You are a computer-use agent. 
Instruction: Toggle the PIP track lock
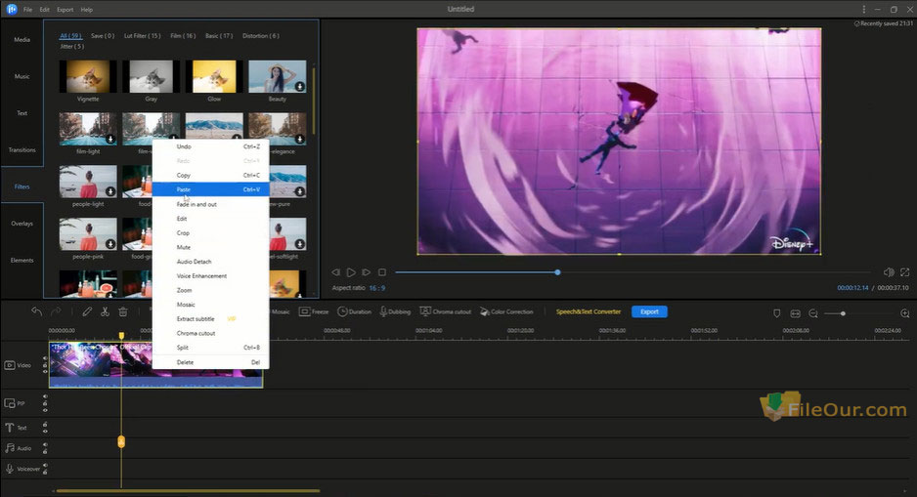(45, 403)
